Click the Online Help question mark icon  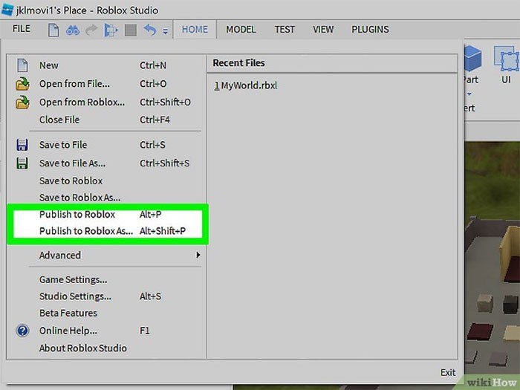coord(22,331)
